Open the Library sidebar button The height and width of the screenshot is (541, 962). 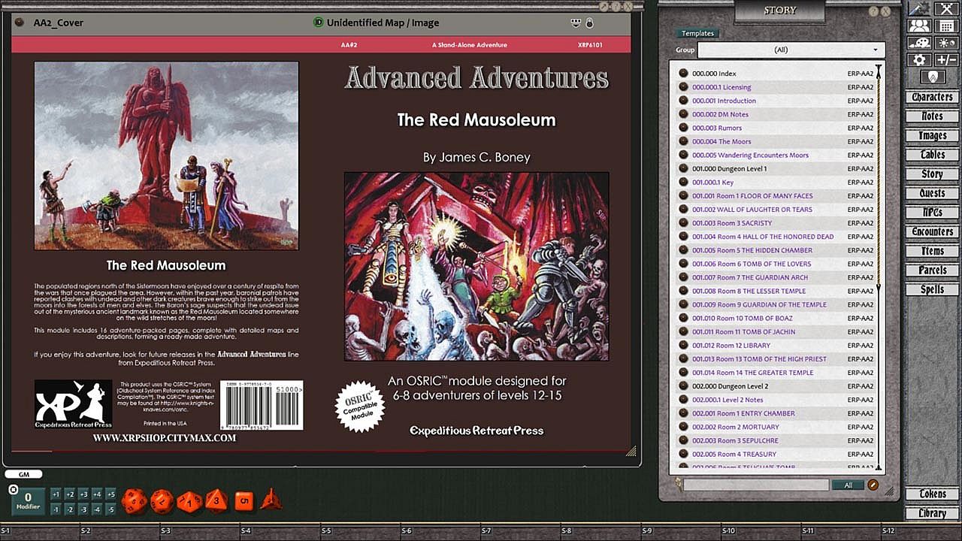[932, 513]
